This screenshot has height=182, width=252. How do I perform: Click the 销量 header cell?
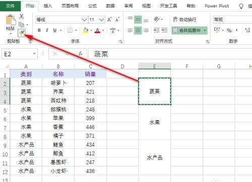click(x=90, y=74)
